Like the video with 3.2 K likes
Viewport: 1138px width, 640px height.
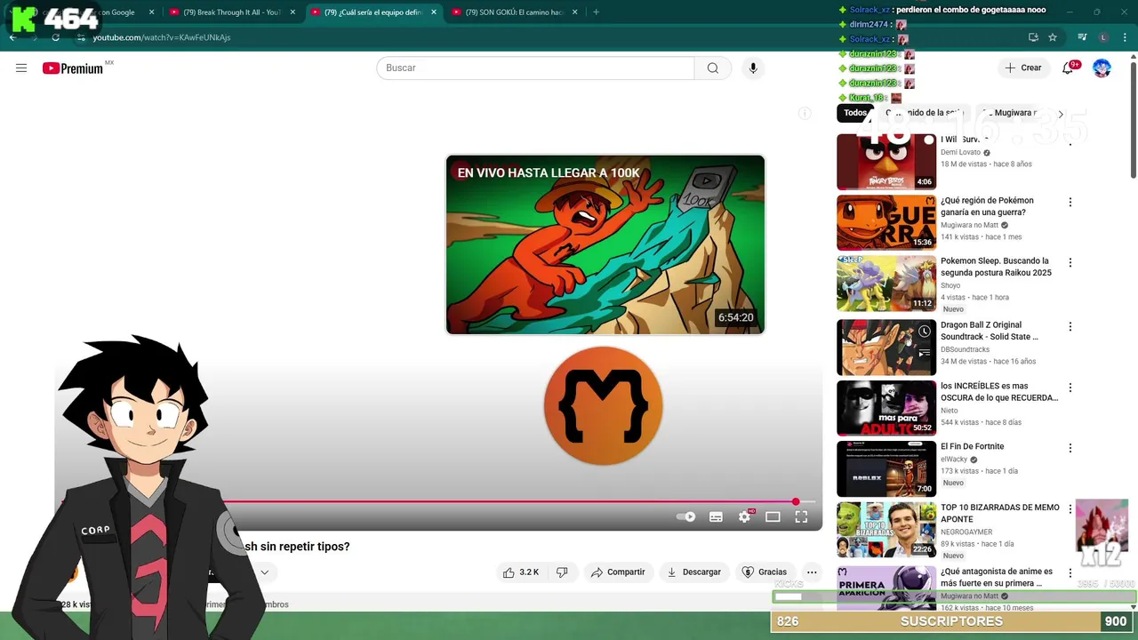(x=521, y=572)
